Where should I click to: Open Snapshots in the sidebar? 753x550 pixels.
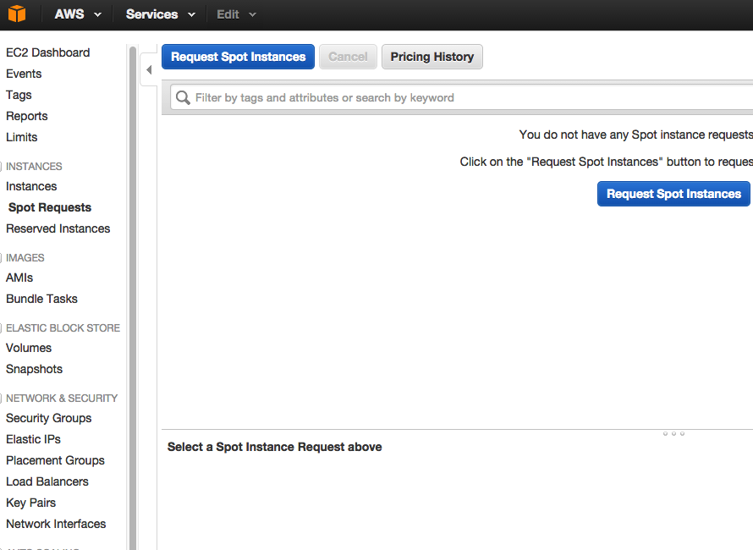pos(34,369)
